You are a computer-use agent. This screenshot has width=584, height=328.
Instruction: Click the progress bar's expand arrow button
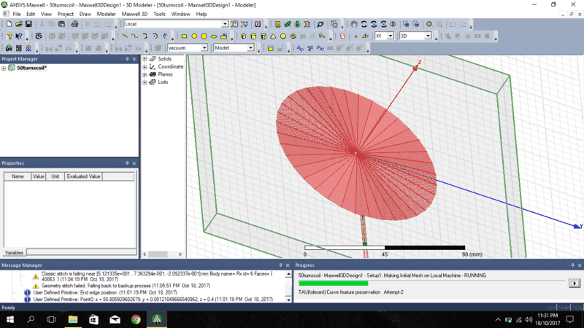pyautogui.click(x=575, y=283)
